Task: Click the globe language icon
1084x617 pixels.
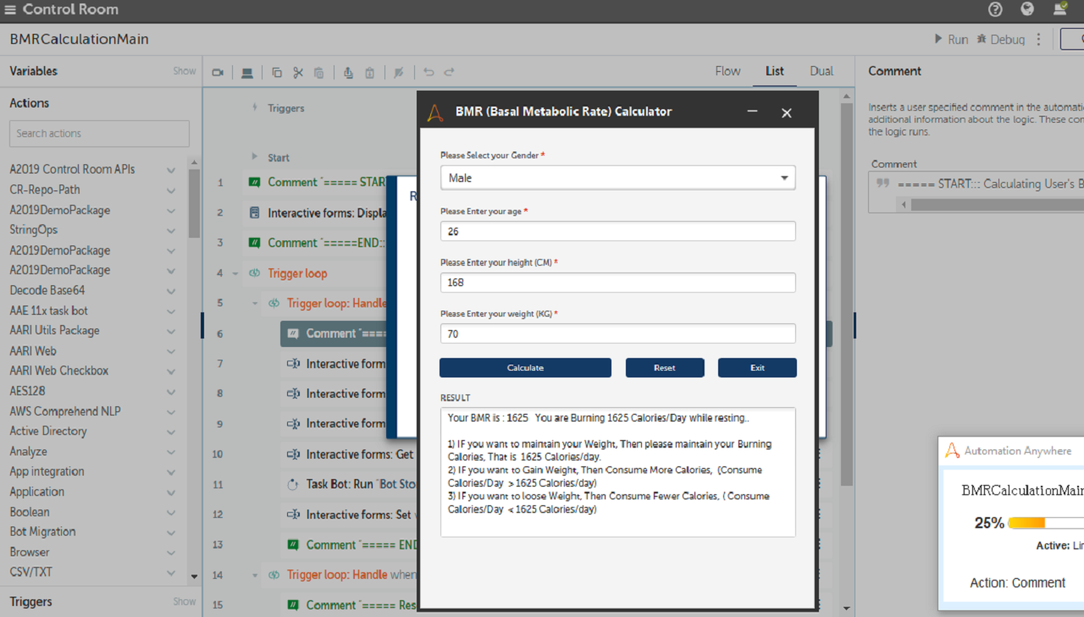Action: pyautogui.click(x=1027, y=9)
